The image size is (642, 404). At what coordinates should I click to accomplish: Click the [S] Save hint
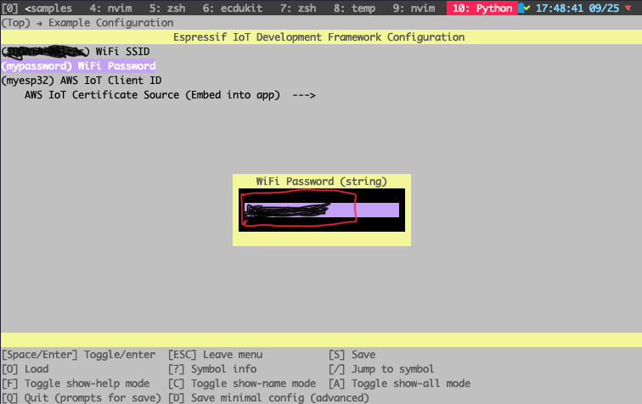[x=352, y=355]
